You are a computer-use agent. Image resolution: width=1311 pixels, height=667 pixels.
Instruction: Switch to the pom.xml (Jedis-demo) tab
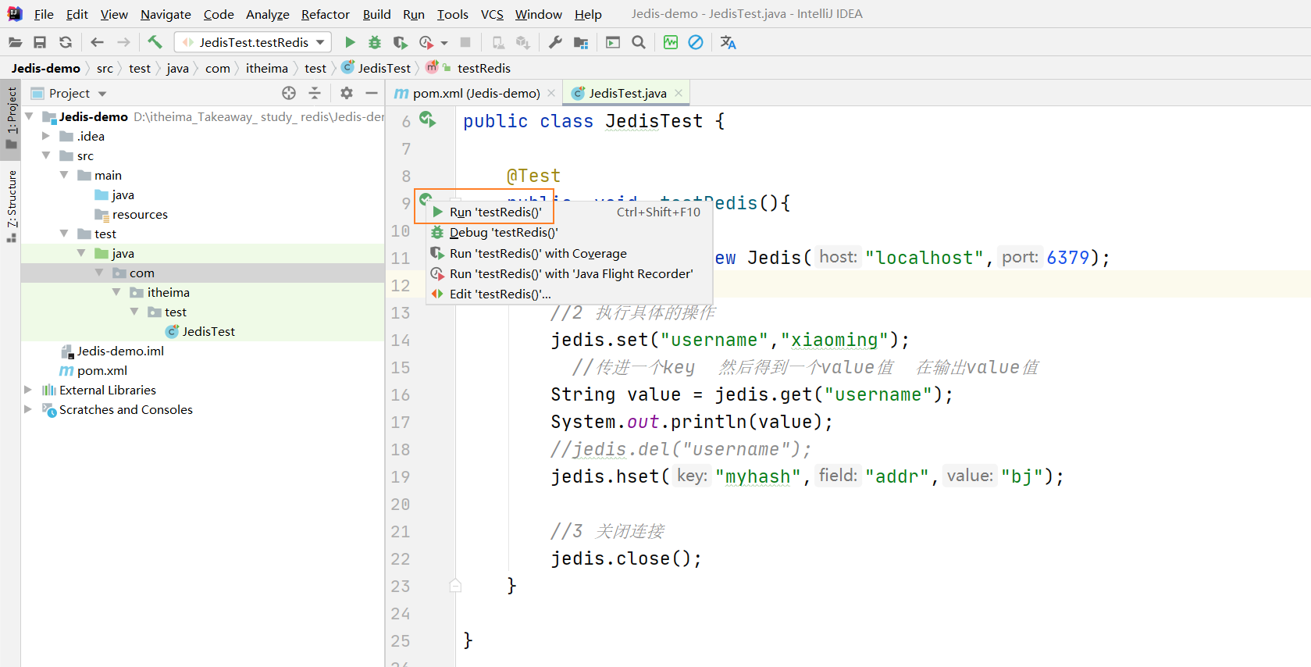(476, 93)
